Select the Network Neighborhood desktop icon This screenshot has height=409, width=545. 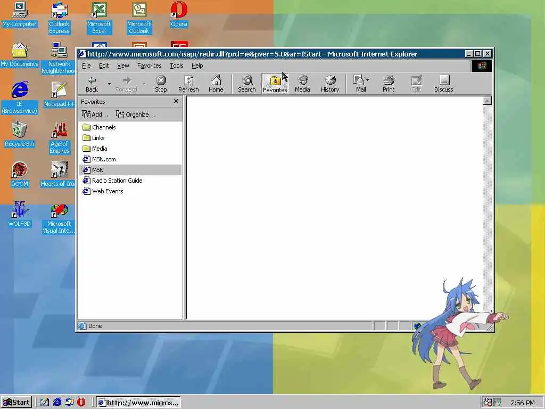click(x=59, y=58)
